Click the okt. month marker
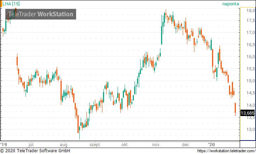This screenshot has width=256, height=154. (125, 145)
